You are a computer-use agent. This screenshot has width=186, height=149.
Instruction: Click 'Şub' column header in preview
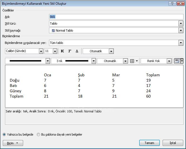tap(81, 75)
